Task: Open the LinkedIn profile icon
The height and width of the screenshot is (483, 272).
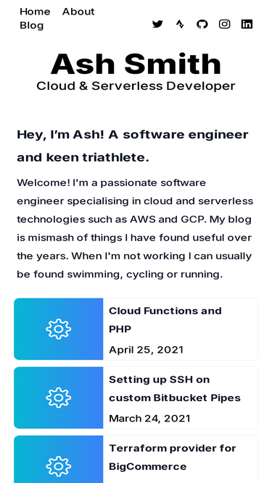Action: click(x=247, y=24)
